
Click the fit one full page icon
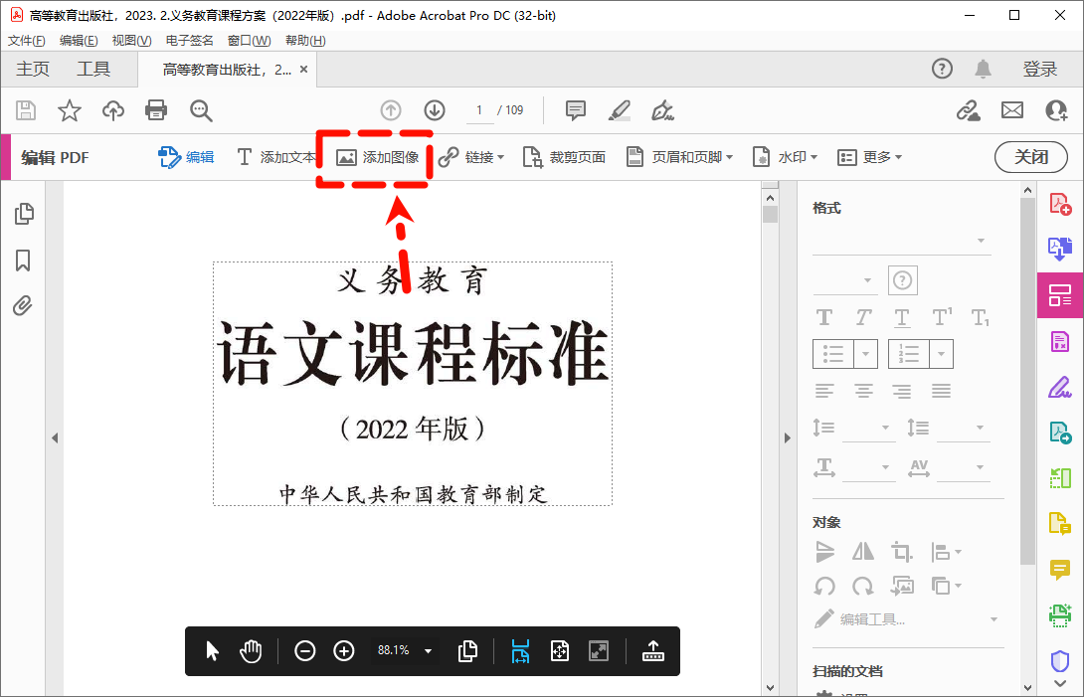[x=559, y=650]
